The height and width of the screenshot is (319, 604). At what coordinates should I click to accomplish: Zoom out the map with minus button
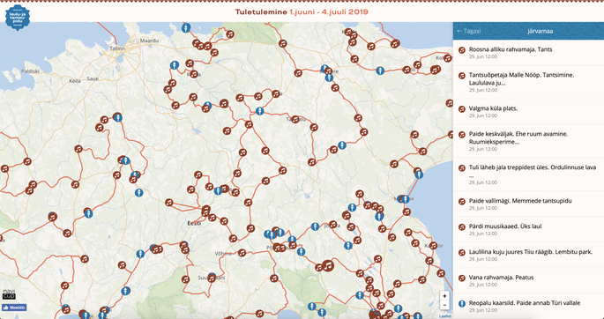pyautogui.click(x=444, y=305)
